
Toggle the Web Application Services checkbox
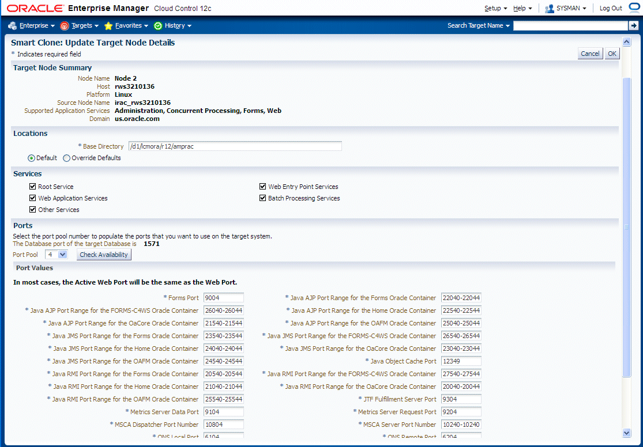(32, 198)
